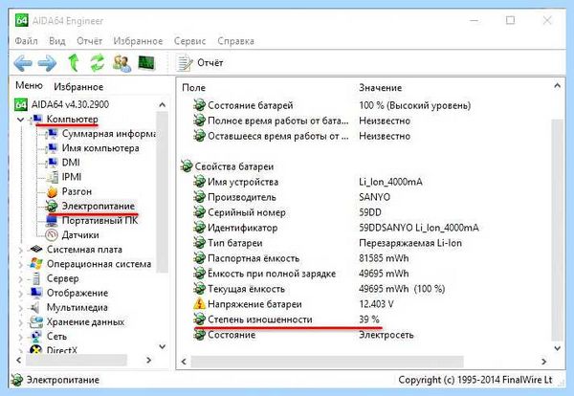The image size is (574, 396).
Task: Expand the Системная плата node
Action: (x=20, y=250)
